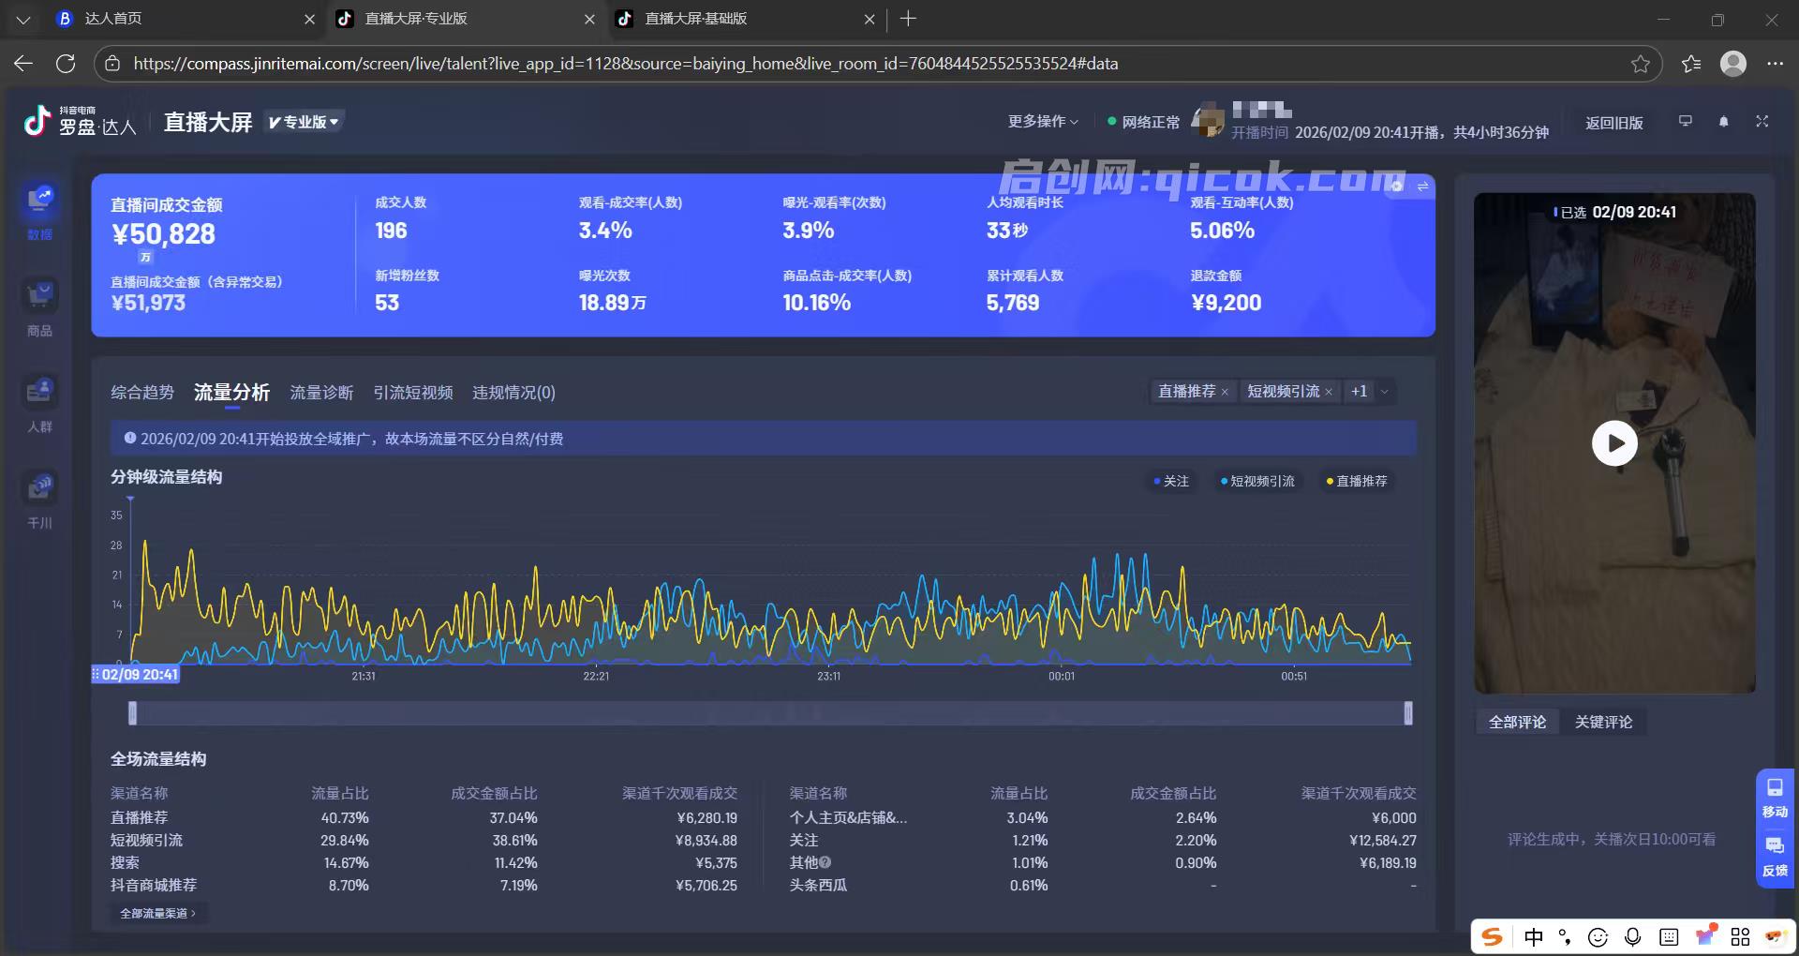Open the Sogou soft keyboard
Screen dimensions: 1799x956
1669,936
